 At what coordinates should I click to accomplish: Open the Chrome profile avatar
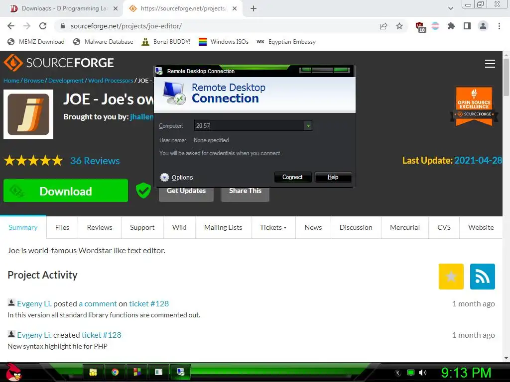click(x=483, y=26)
